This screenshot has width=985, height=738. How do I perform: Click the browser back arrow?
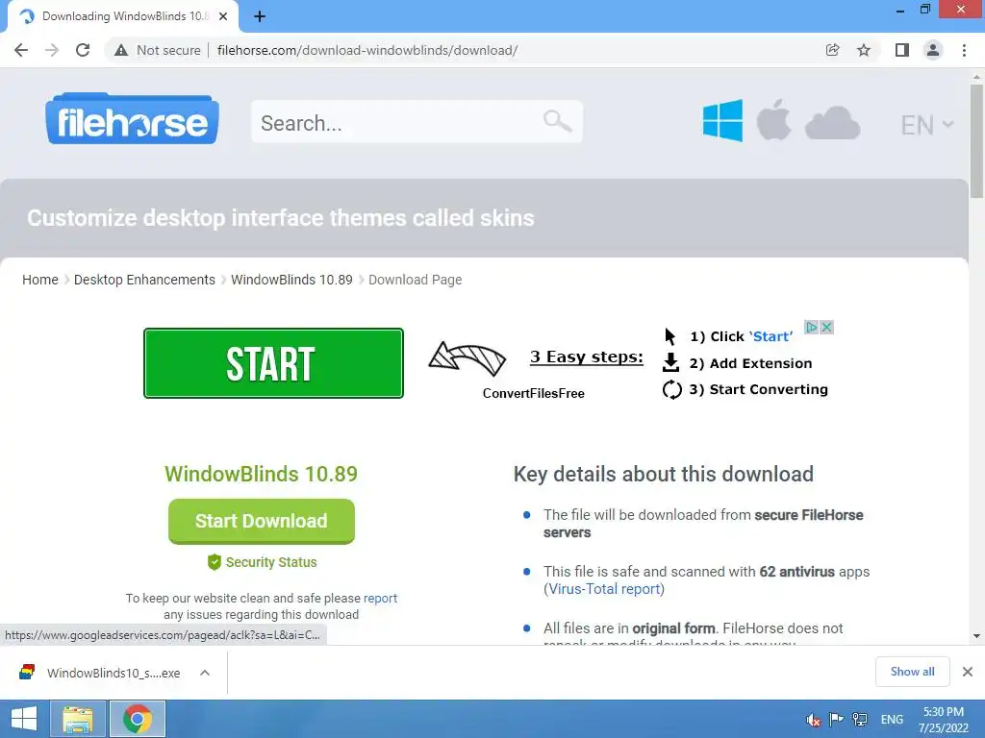[21, 50]
